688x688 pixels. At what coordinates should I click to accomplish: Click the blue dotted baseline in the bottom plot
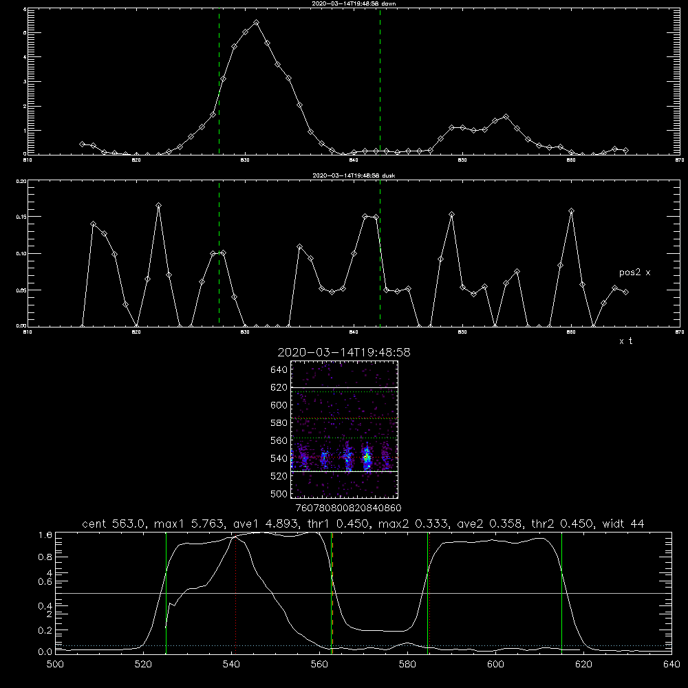click(x=363, y=645)
